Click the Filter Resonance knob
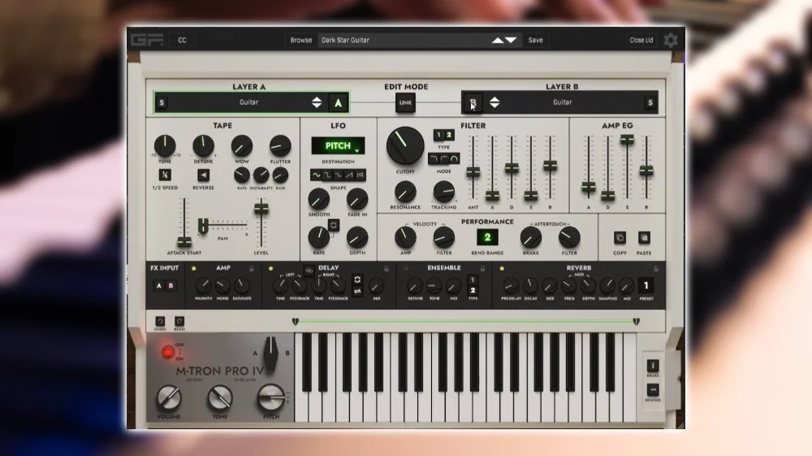The image size is (812, 456). click(x=405, y=192)
